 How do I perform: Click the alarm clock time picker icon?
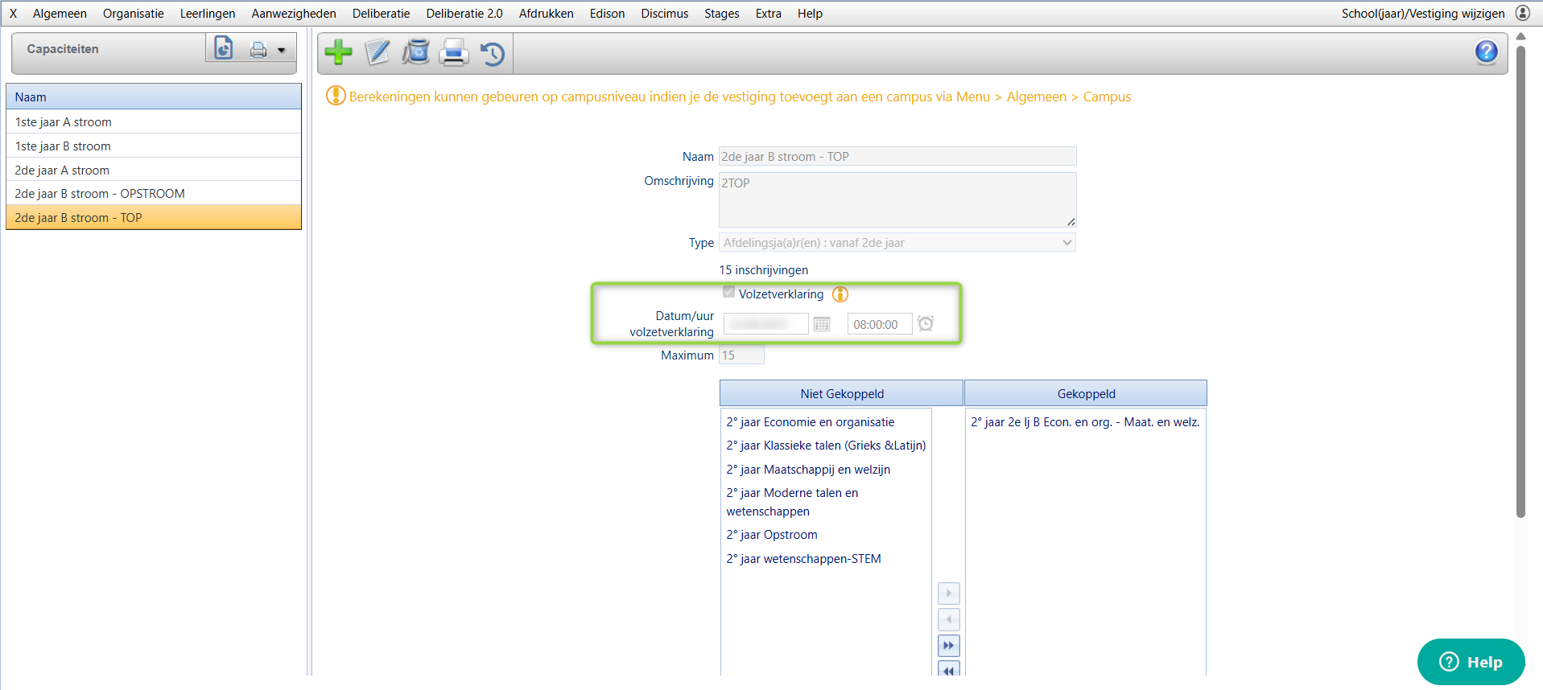[926, 323]
